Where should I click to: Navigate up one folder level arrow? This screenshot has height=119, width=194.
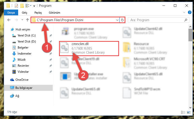point(27,20)
